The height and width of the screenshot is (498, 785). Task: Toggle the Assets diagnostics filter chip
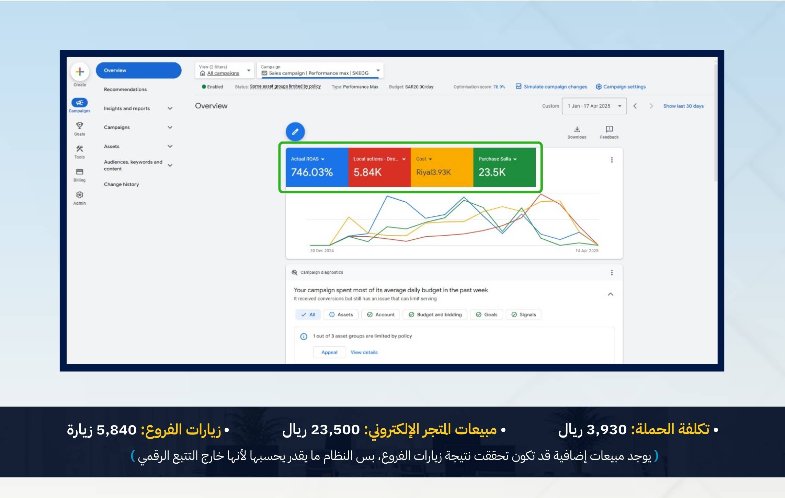(341, 315)
